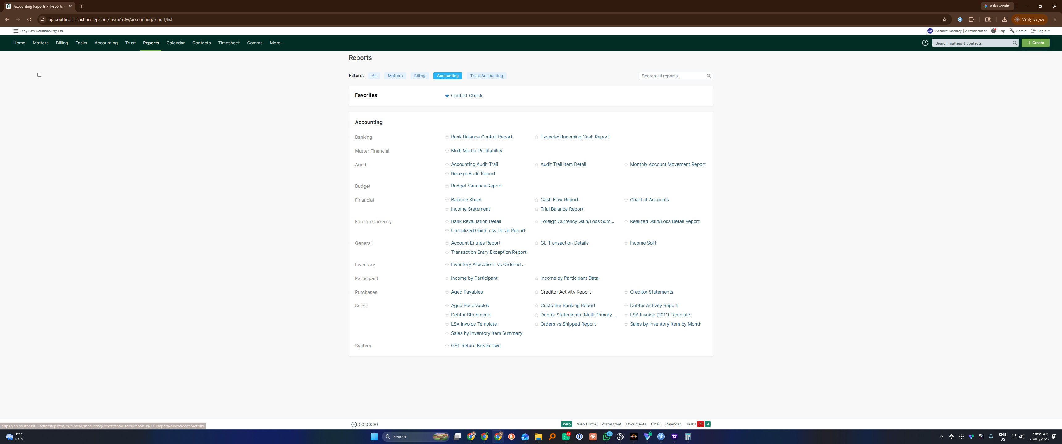The width and height of the screenshot is (1062, 444).
Task: Open the Home menu
Action: [x=19, y=43]
